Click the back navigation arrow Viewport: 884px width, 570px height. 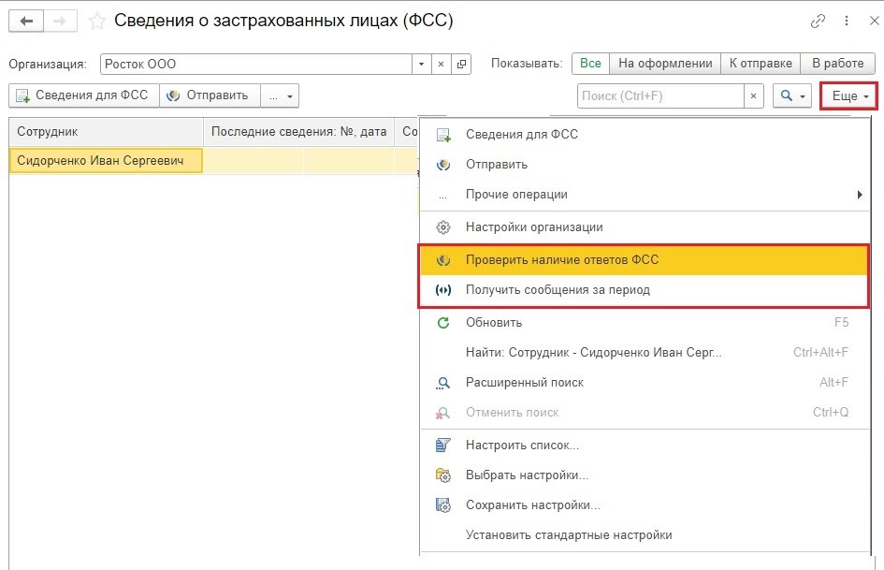[x=25, y=21]
